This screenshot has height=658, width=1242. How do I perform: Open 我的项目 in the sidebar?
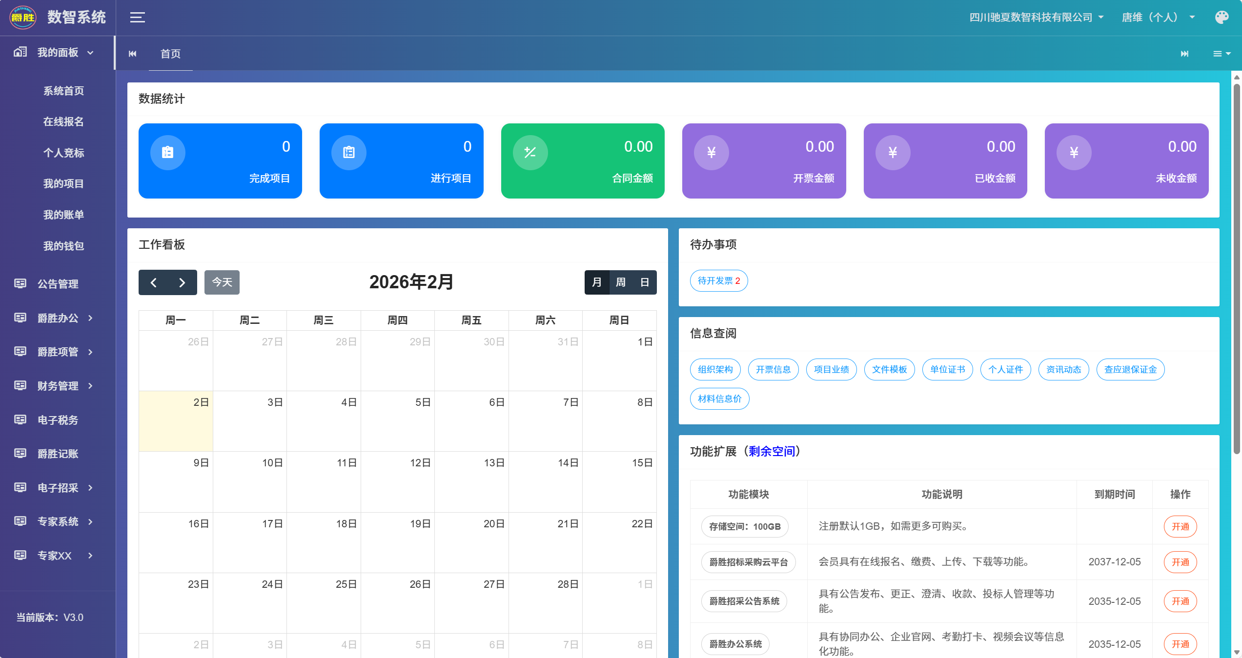click(x=63, y=184)
